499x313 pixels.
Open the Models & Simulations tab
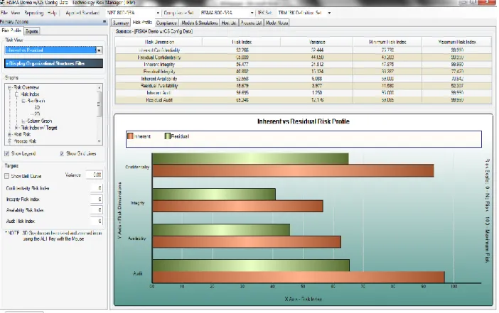click(200, 23)
